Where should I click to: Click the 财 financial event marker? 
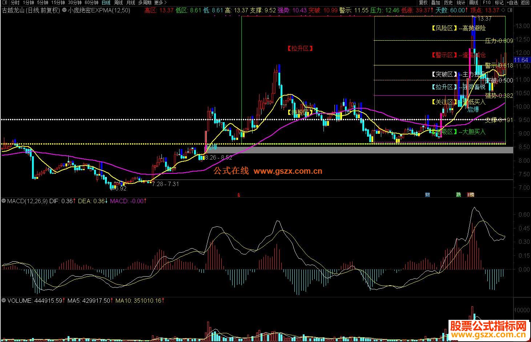tap(427, 195)
